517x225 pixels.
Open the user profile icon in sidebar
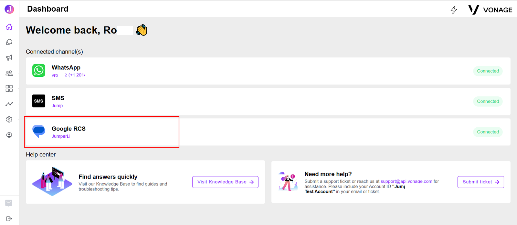(x=9, y=135)
